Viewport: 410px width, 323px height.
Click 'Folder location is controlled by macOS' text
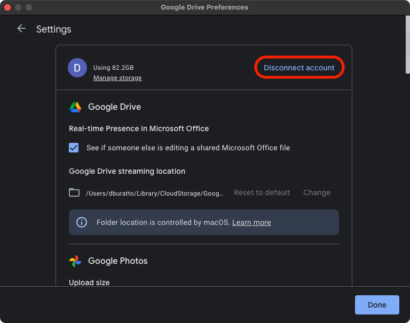163,222
